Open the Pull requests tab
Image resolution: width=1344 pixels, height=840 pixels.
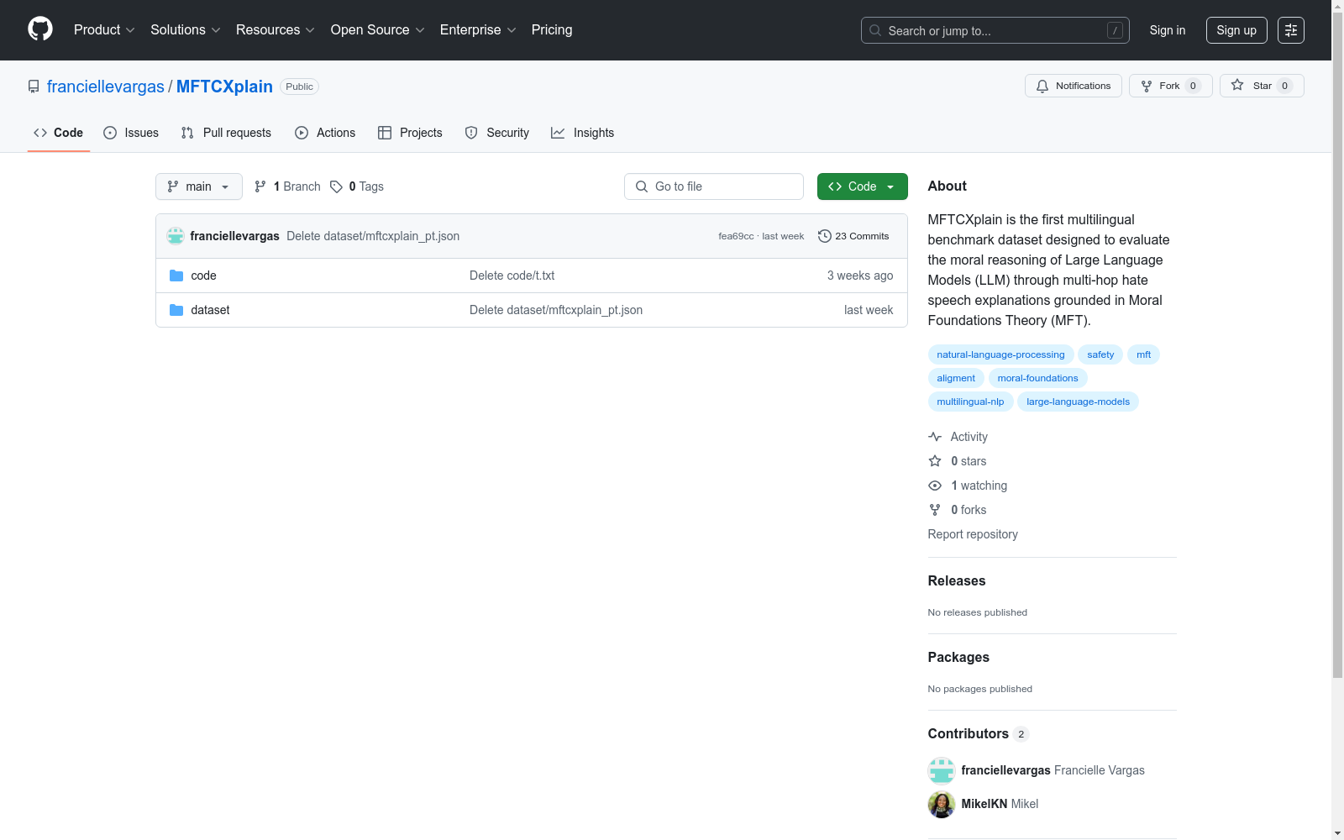[x=226, y=133]
